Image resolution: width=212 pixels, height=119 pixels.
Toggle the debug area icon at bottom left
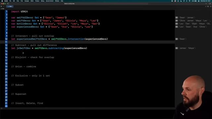coord(1,108)
